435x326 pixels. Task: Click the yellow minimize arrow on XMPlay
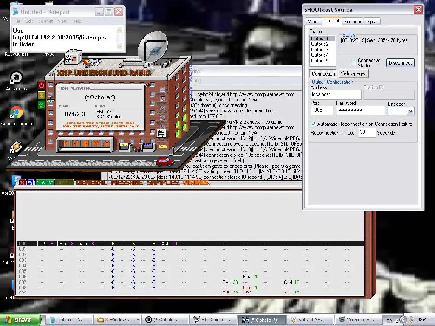coord(42,96)
